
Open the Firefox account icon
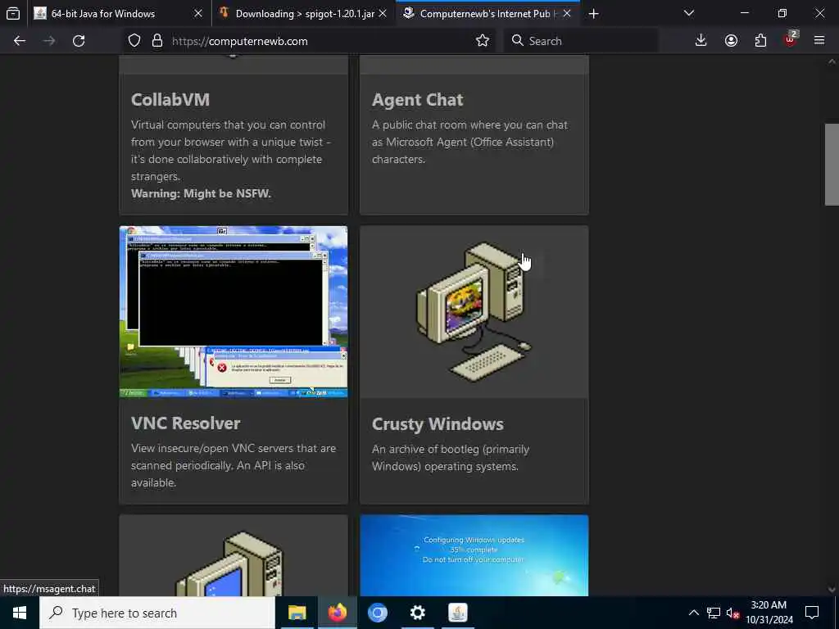point(731,41)
